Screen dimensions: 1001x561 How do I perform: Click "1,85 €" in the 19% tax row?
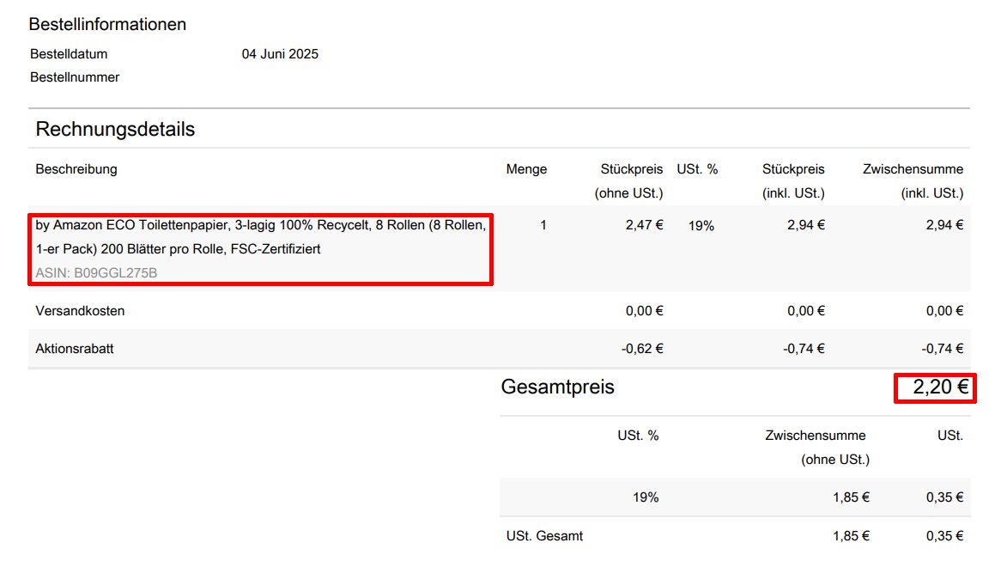pyautogui.click(x=851, y=497)
